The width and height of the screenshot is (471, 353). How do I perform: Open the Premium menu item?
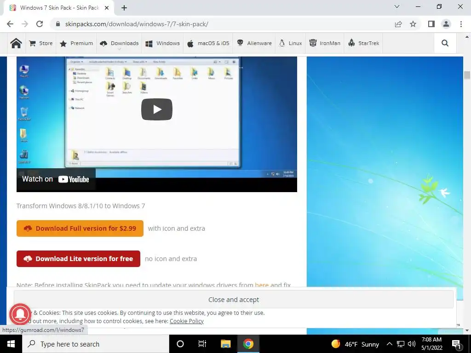pos(76,43)
